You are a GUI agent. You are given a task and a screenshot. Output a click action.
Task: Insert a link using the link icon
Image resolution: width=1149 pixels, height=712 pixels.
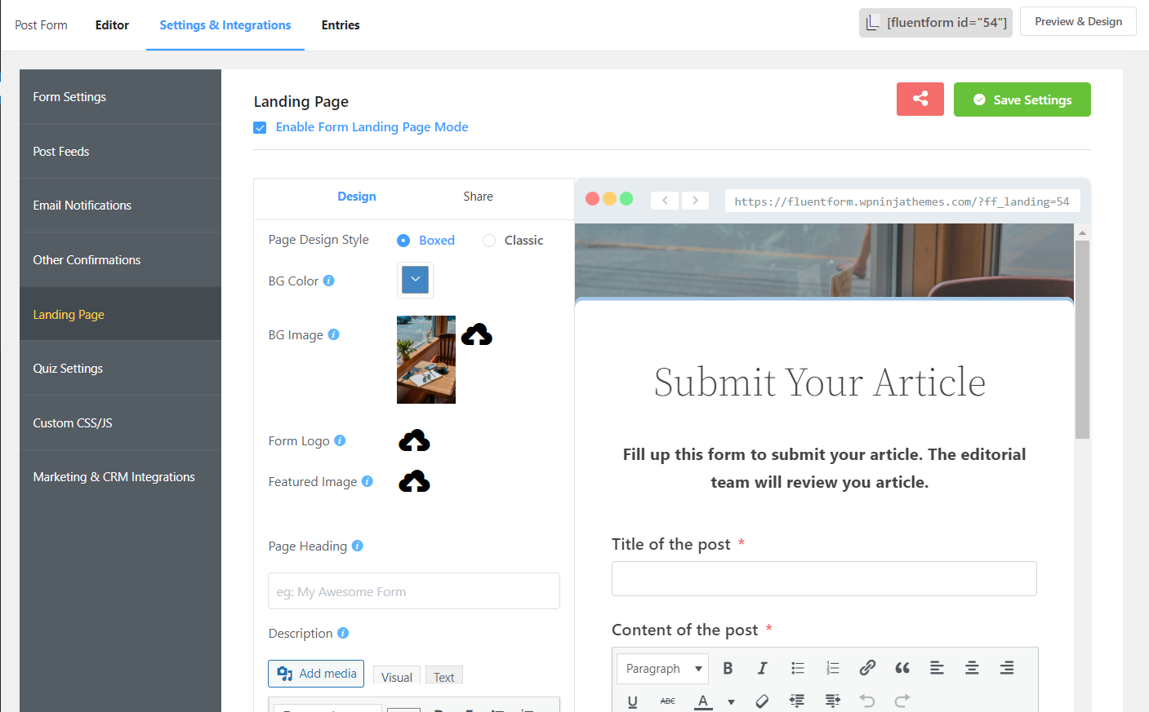click(866, 668)
